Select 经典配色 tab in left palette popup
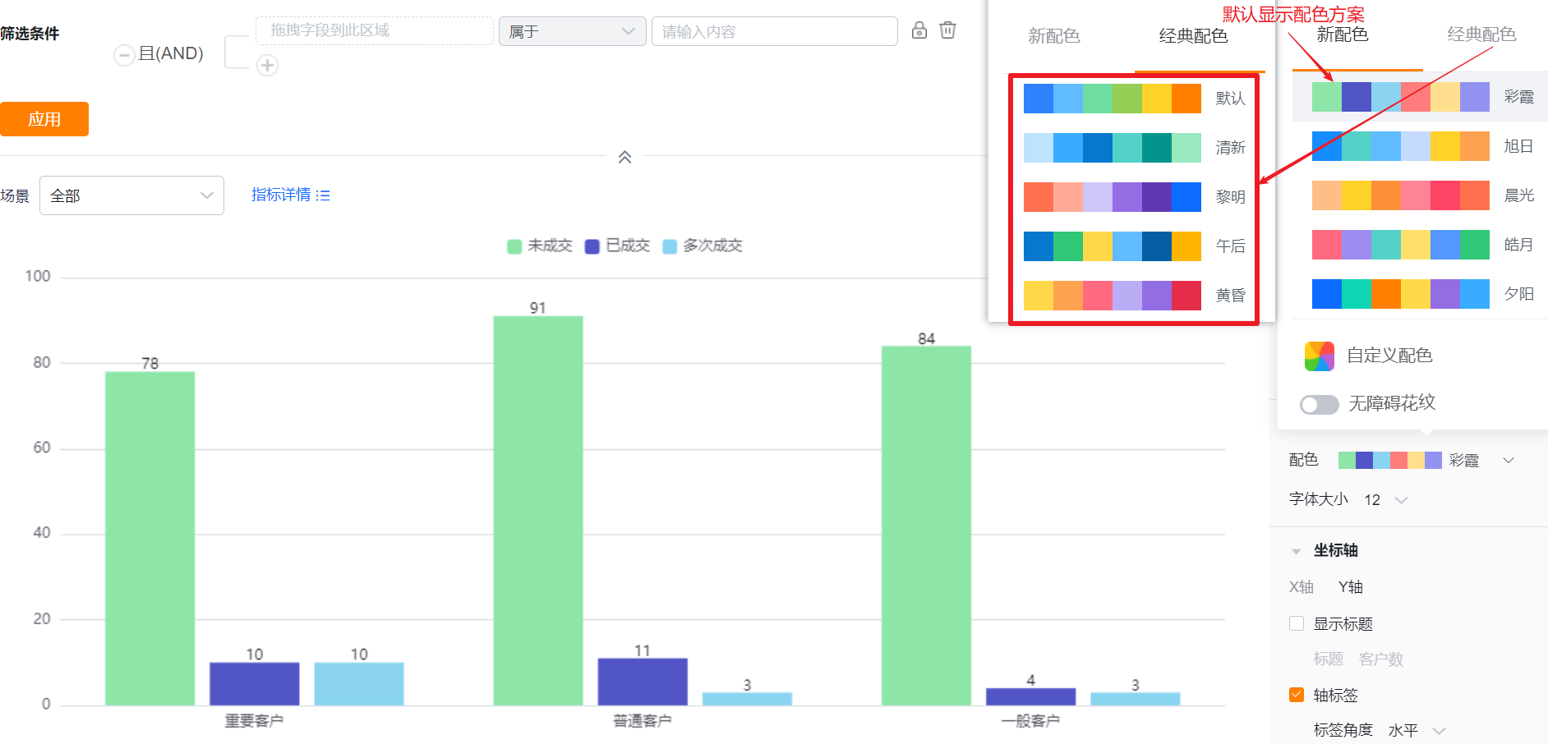Image resolution: width=1548 pixels, height=744 pixels. tap(1193, 36)
